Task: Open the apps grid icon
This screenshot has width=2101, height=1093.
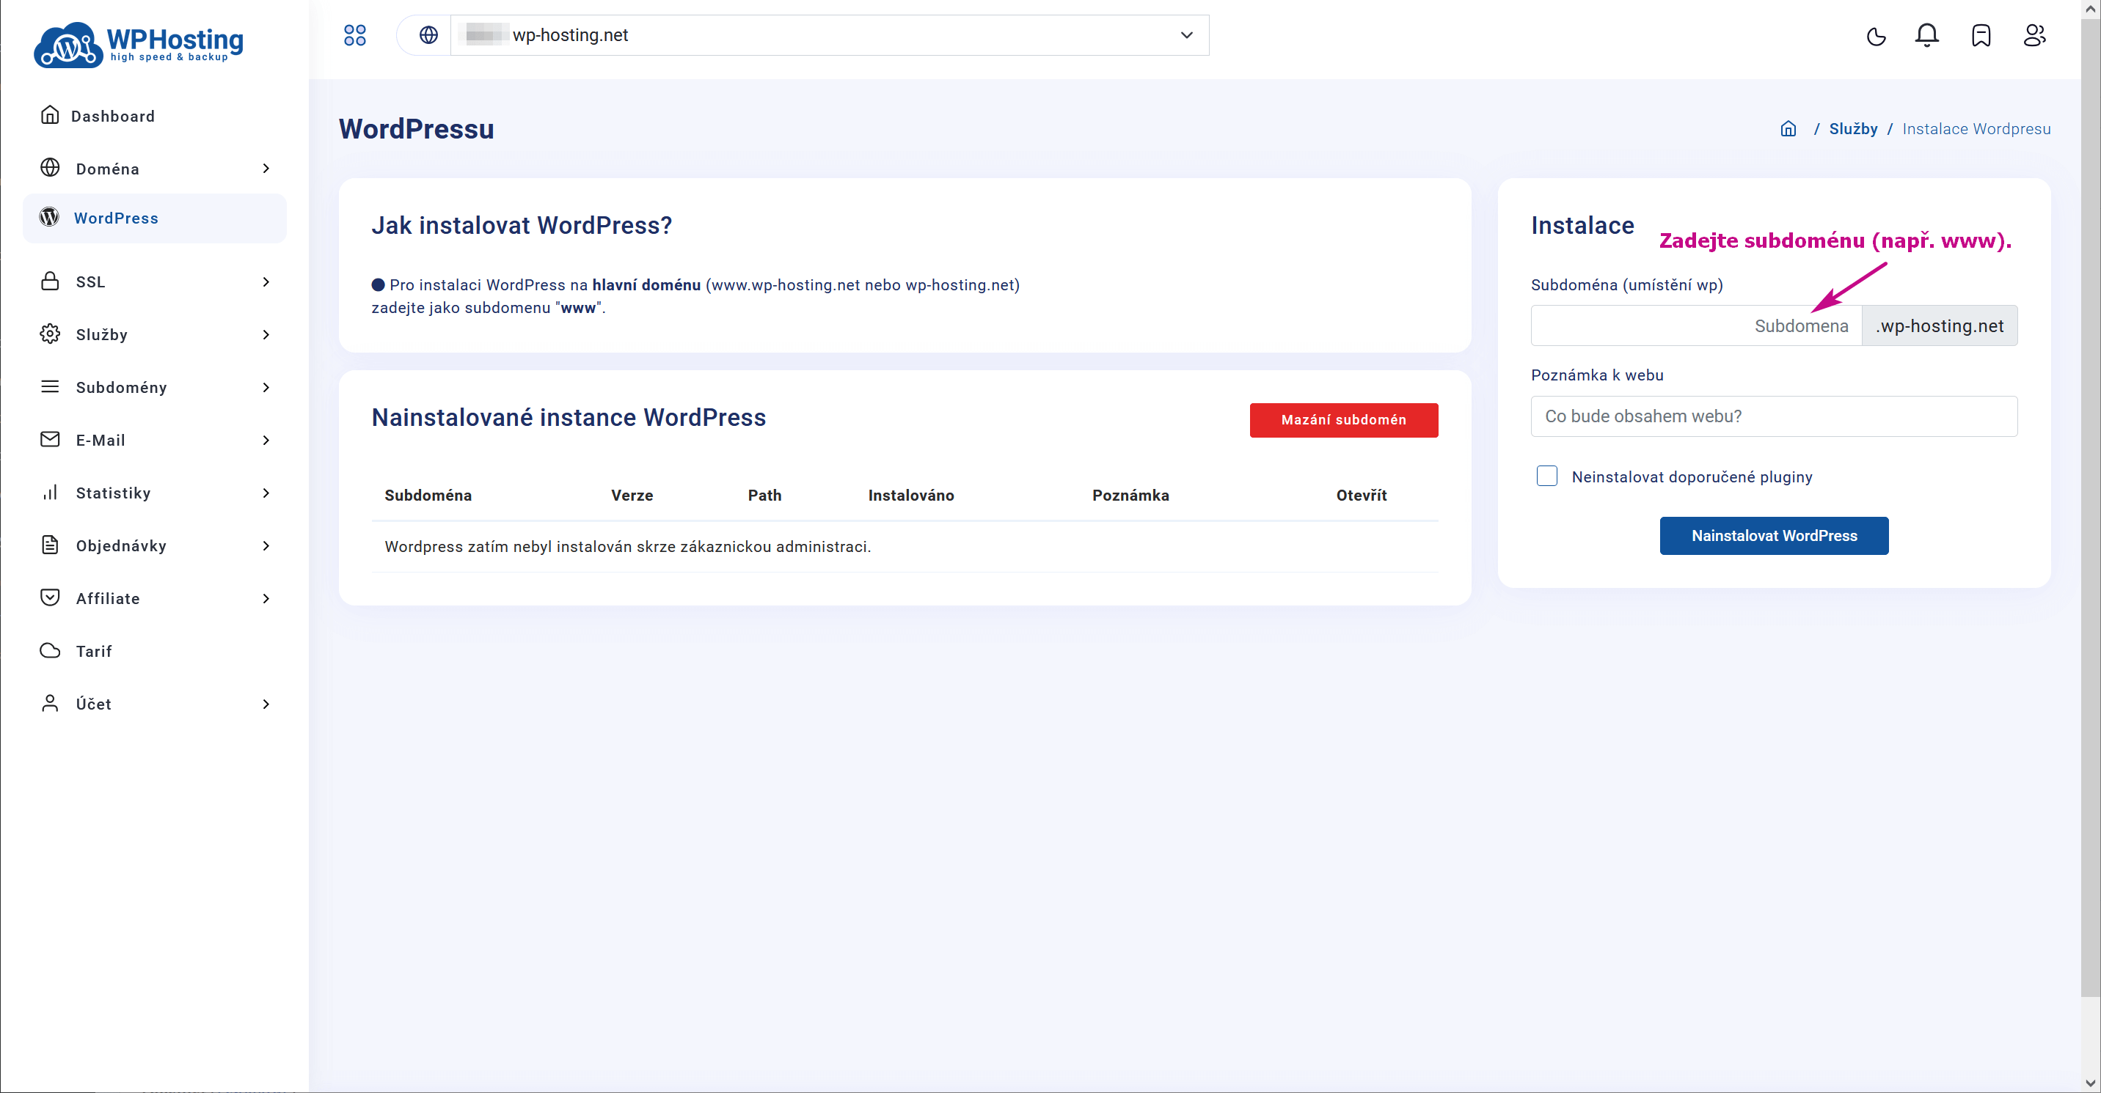Action: coord(355,35)
